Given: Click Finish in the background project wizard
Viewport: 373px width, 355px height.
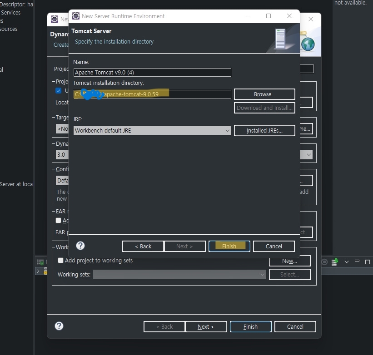Looking at the screenshot, I should point(250,327).
